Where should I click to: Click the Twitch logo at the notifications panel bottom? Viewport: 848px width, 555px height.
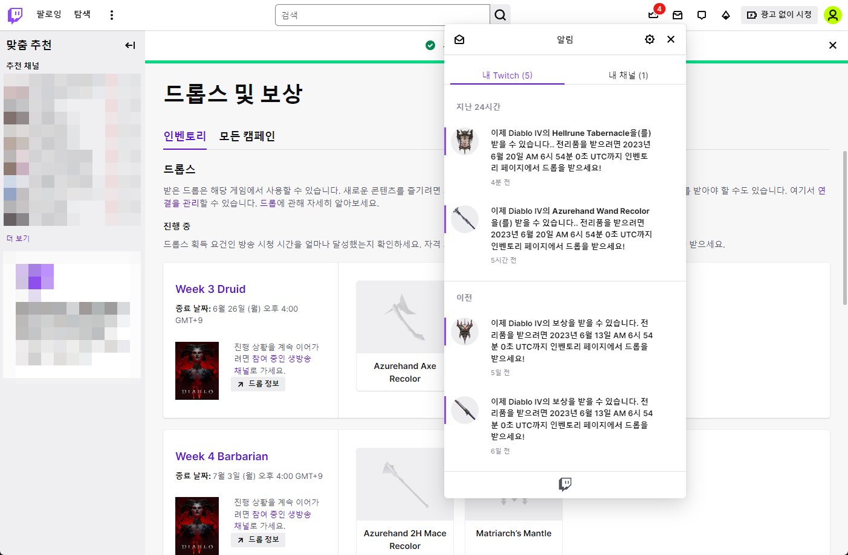tap(565, 484)
